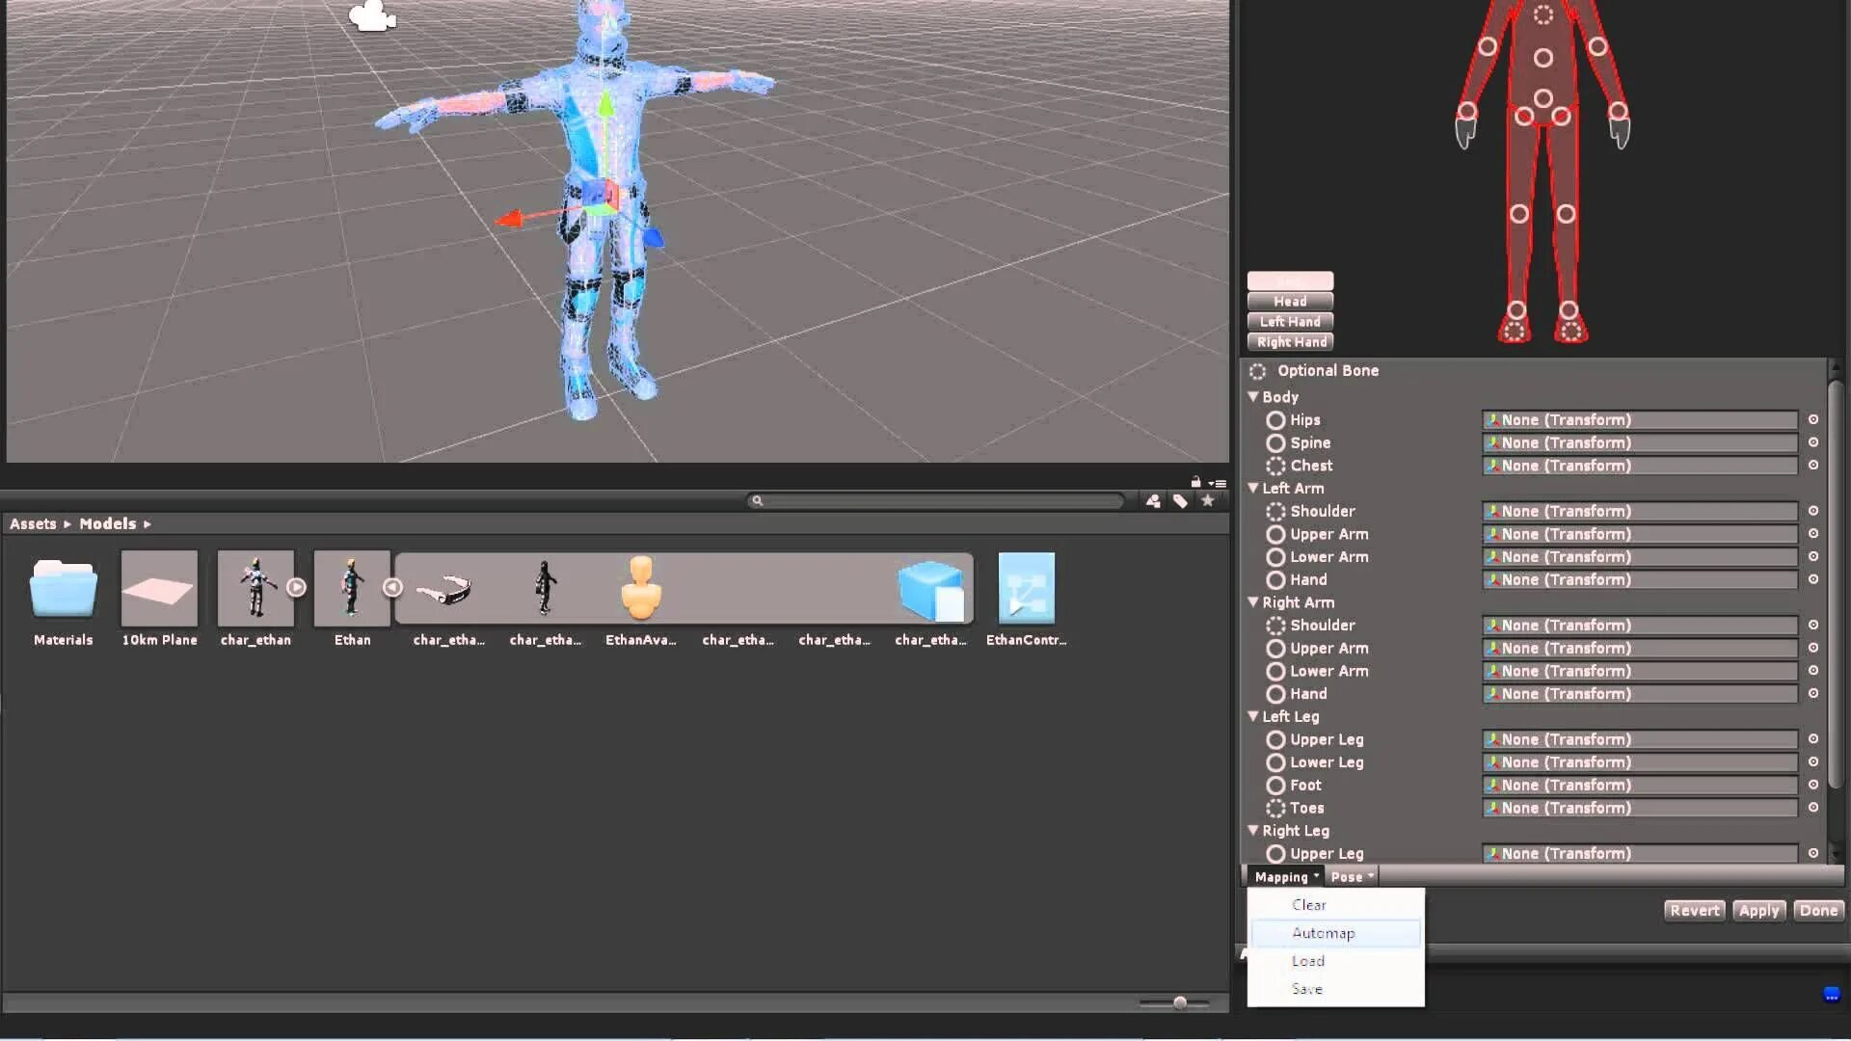Click the search by type filter icon
This screenshot has width=1851, height=1041.
coord(1152,500)
